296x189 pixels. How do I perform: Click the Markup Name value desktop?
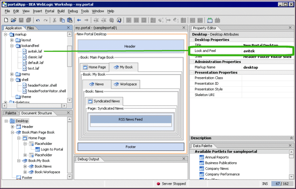(x=251, y=67)
